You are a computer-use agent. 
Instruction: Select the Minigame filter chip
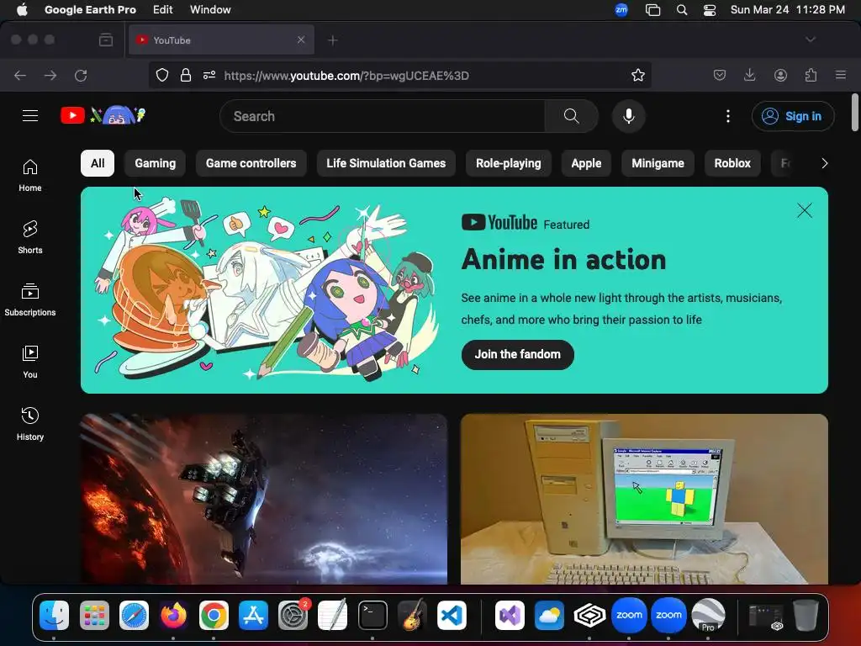click(658, 163)
